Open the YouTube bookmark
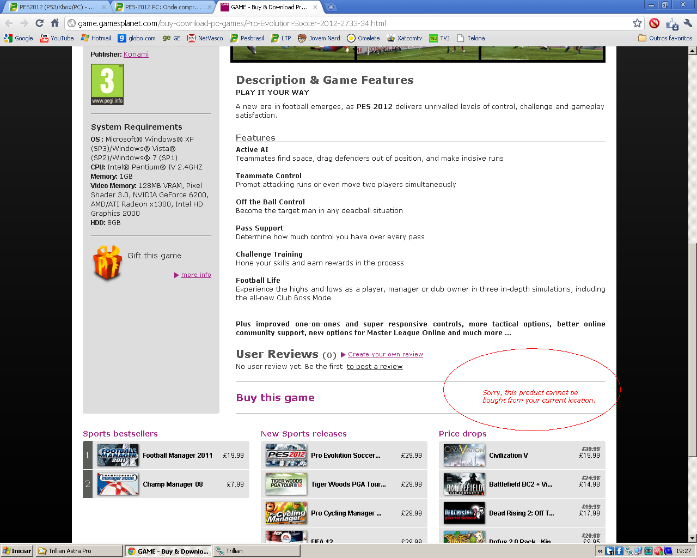 (57, 38)
